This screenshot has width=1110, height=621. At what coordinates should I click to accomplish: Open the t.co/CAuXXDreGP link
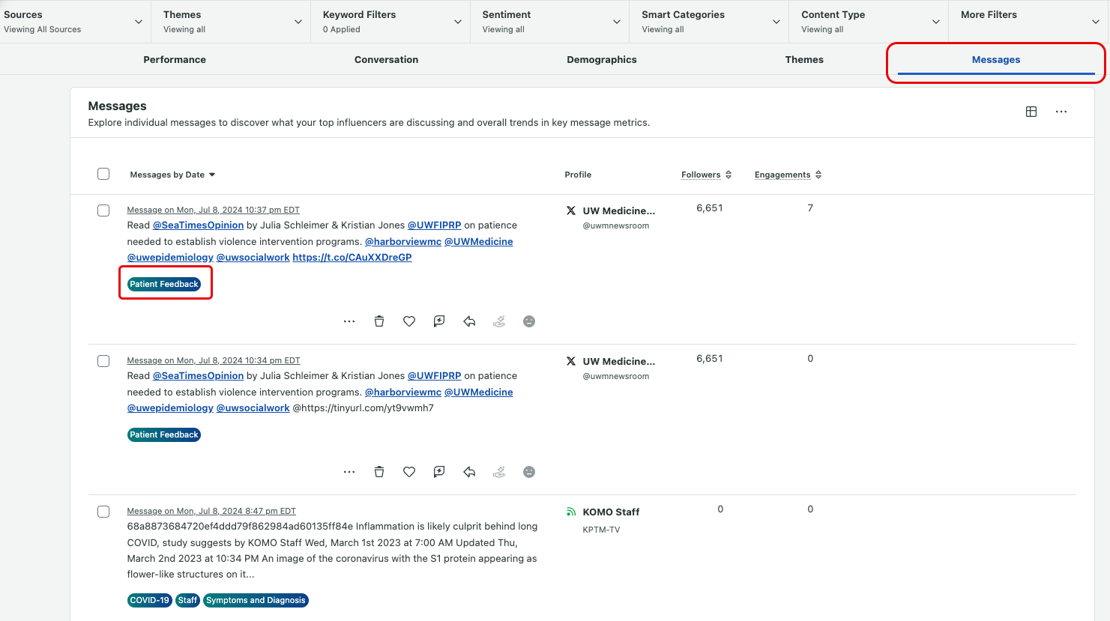coord(352,258)
